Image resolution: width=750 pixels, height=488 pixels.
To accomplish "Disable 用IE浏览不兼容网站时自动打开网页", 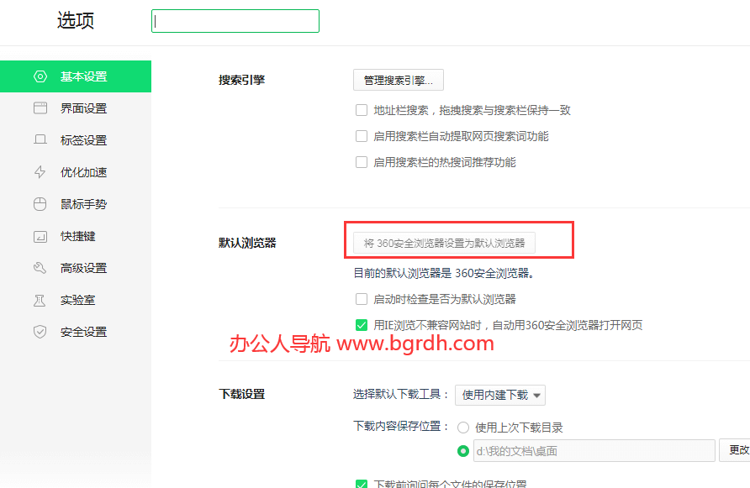I will click(x=362, y=324).
